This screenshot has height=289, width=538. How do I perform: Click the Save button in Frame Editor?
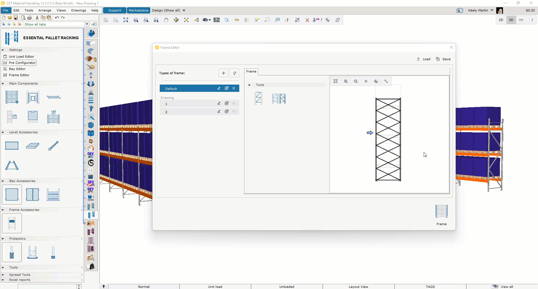point(443,59)
